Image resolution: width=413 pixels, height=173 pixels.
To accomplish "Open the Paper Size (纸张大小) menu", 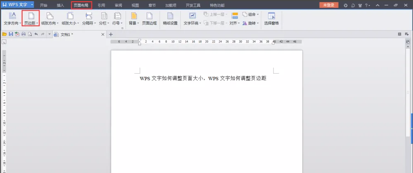I will coord(70,19).
